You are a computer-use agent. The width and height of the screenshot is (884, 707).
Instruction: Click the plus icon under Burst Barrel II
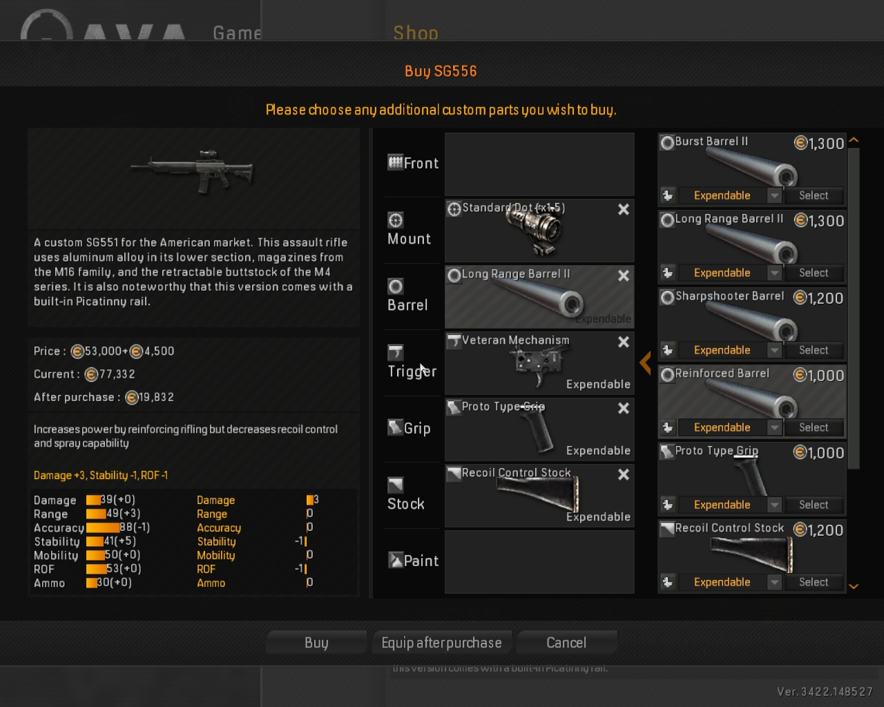(x=668, y=195)
